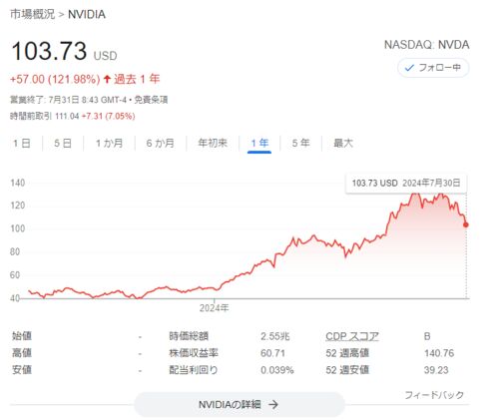The width and height of the screenshot is (499, 420).
Task: Click the 免責条項 disclaimer link
Action: (151, 100)
